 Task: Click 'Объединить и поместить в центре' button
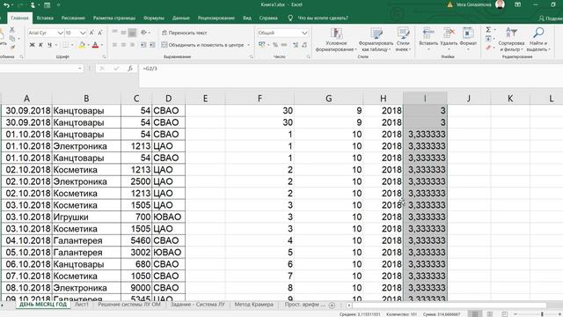pyautogui.click(x=202, y=45)
